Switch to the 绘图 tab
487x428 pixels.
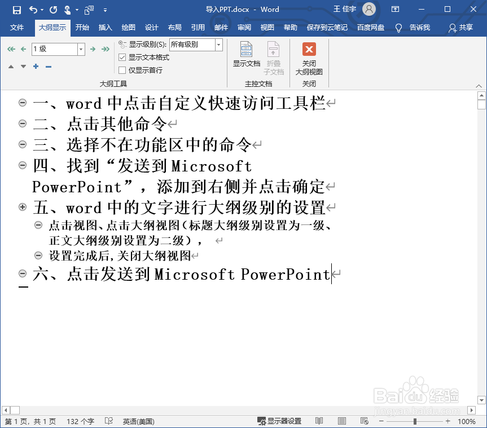(x=128, y=28)
